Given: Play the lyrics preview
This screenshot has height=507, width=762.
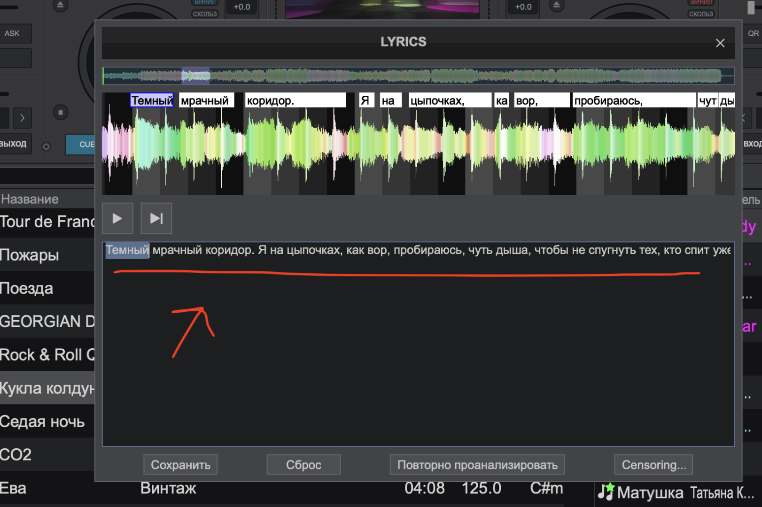Looking at the screenshot, I should [117, 218].
